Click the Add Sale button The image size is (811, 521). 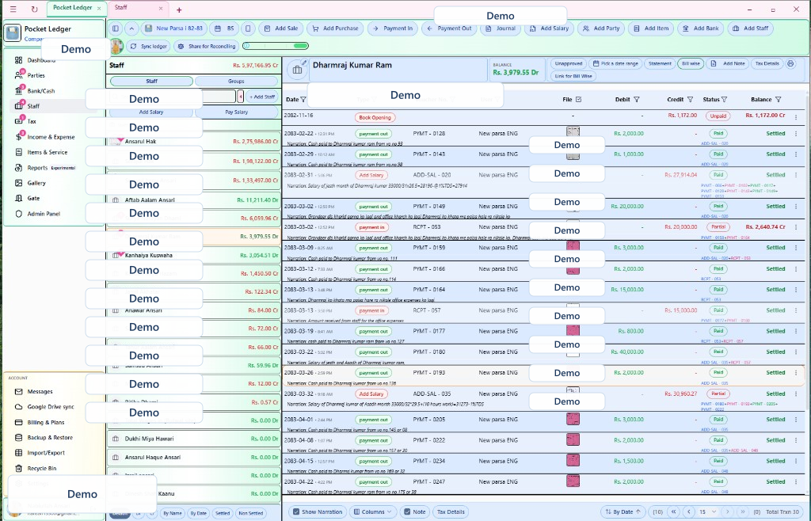pyautogui.click(x=281, y=29)
